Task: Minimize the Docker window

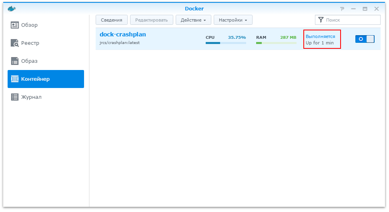Action: (x=353, y=9)
